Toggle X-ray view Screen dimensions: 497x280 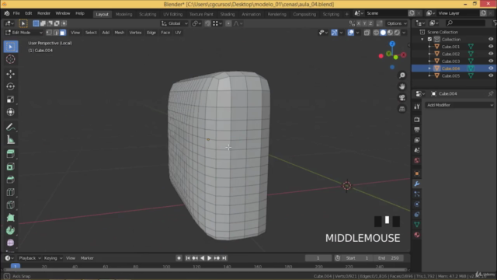(x=367, y=33)
